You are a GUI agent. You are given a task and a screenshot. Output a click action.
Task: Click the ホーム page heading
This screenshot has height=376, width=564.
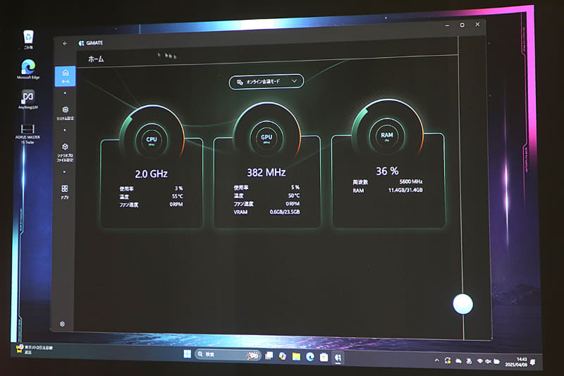[96, 59]
